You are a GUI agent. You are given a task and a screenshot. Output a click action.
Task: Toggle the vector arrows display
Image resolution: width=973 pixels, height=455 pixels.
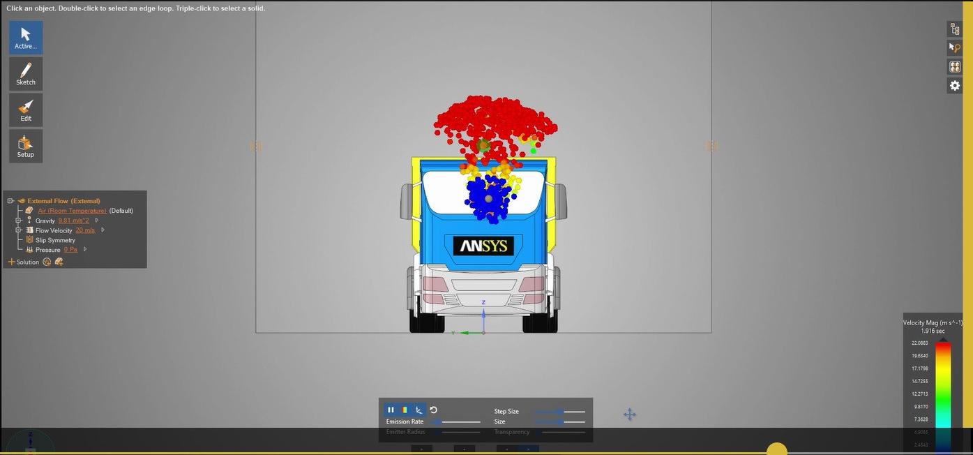418,410
